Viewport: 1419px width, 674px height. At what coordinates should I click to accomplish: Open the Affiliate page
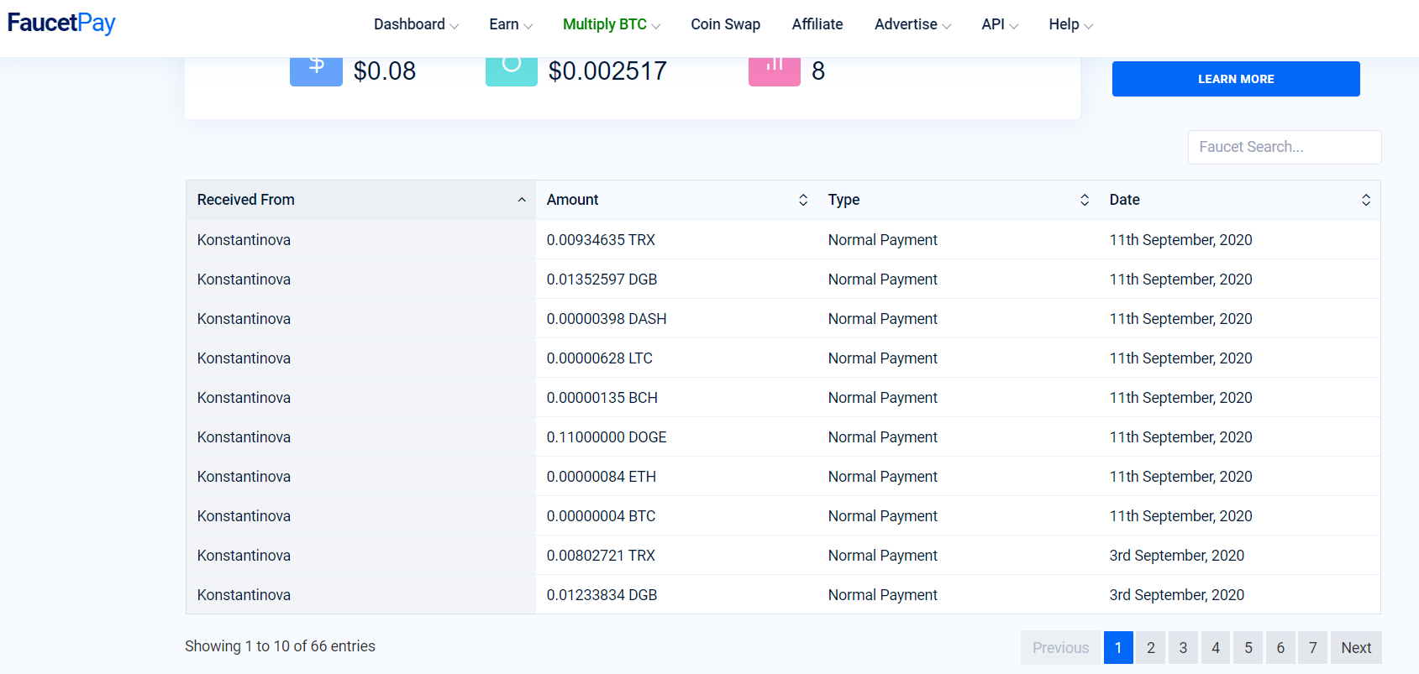click(817, 24)
